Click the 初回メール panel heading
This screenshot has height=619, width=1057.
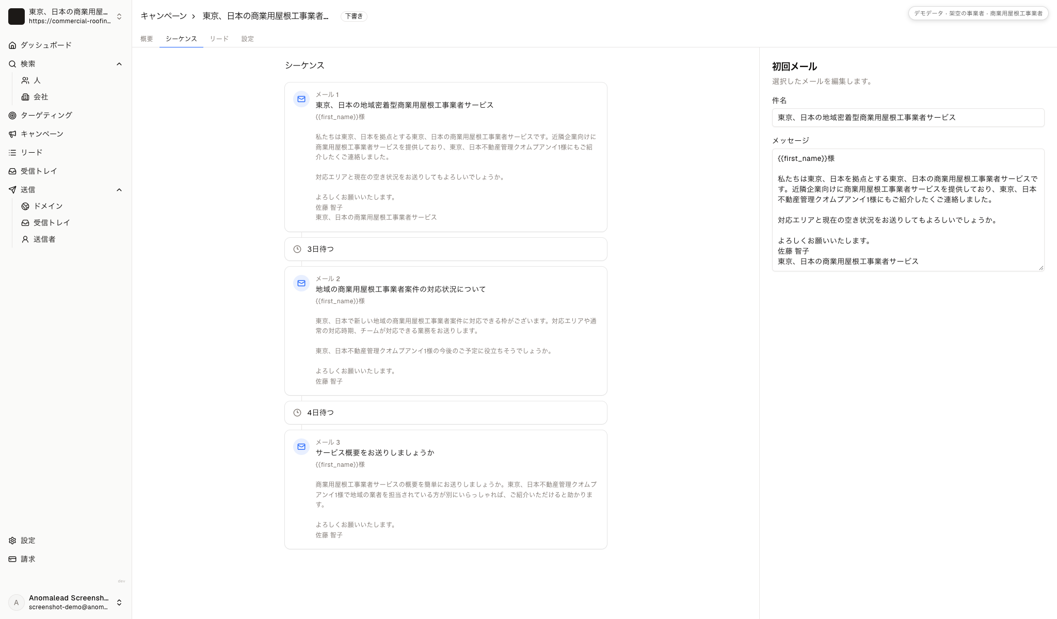(794, 67)
